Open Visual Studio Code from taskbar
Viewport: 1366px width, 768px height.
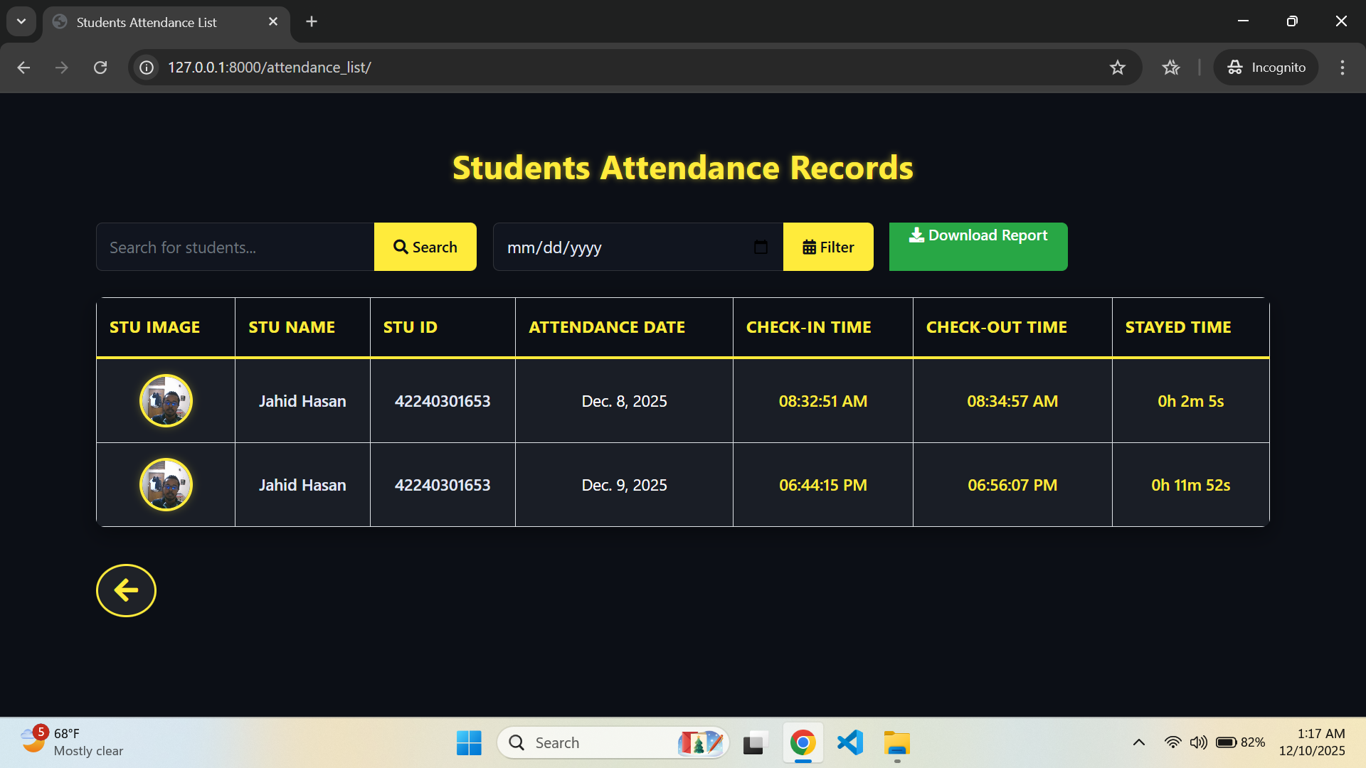pyautogui.click(x=850, y=742)
